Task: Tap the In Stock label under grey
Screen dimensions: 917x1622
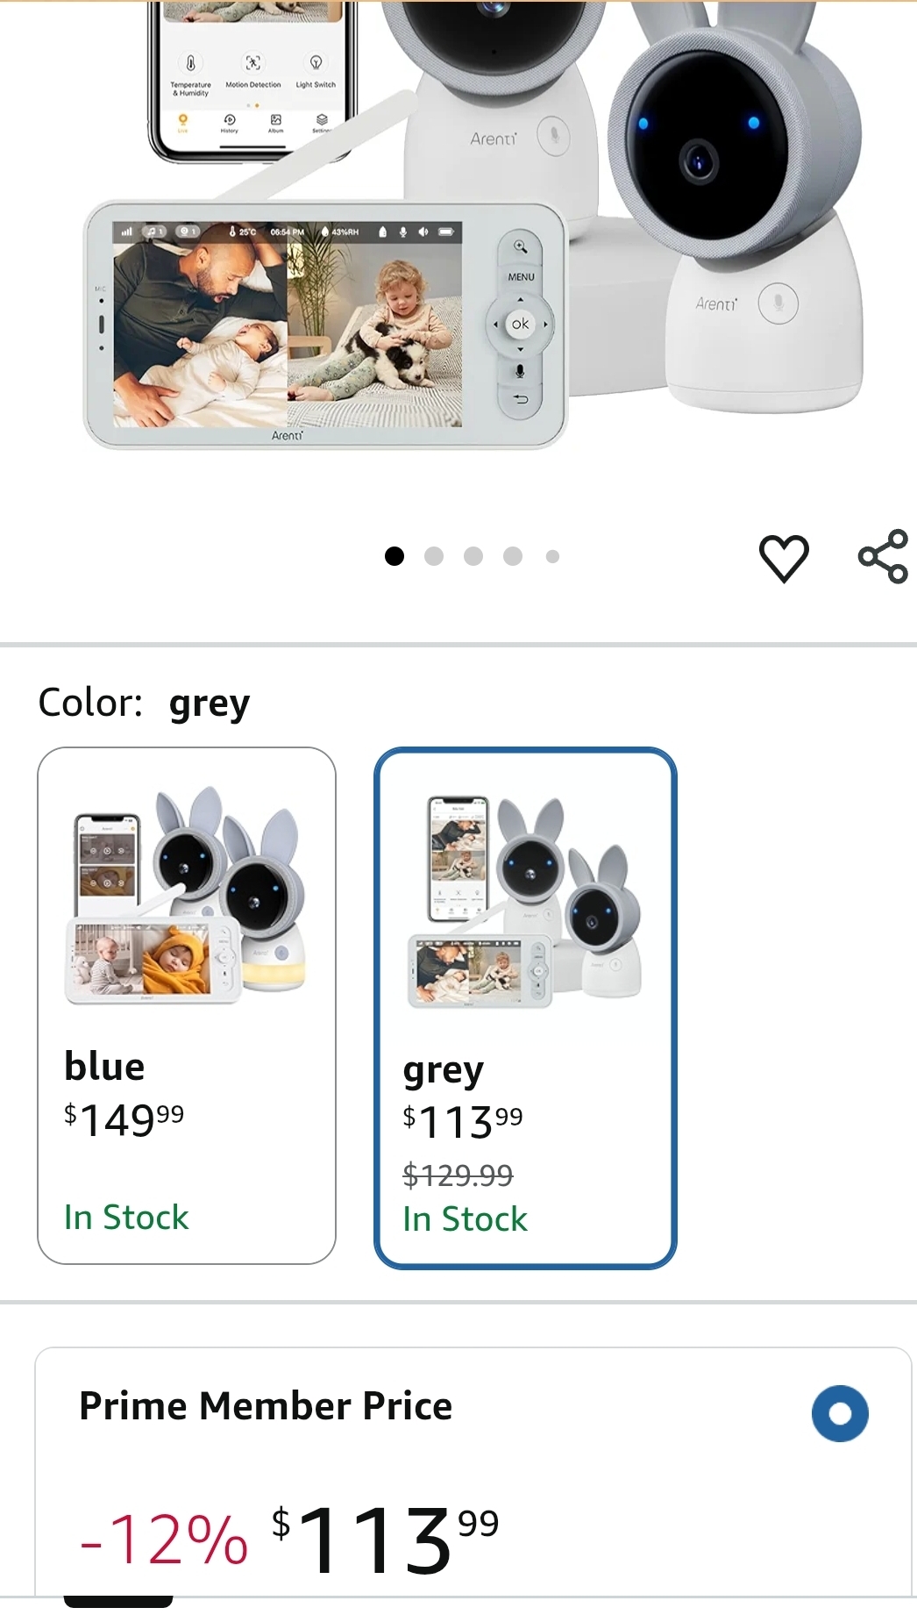Action: click(465, 1219)
